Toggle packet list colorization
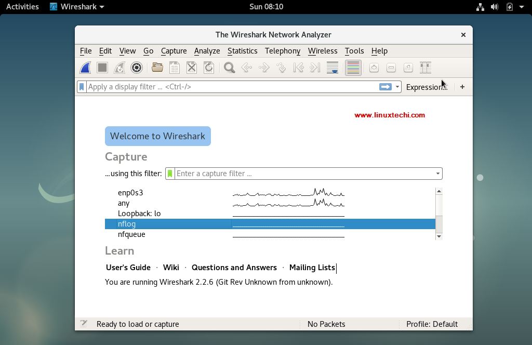Viewport: 532px width, 345px height. tap(353, 68)
